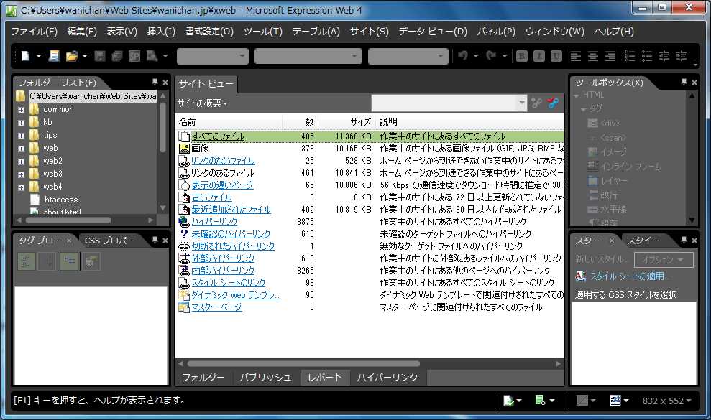Screen dimensions: 711x420
Task: Close the Toolbox panel
Action: 694,83
